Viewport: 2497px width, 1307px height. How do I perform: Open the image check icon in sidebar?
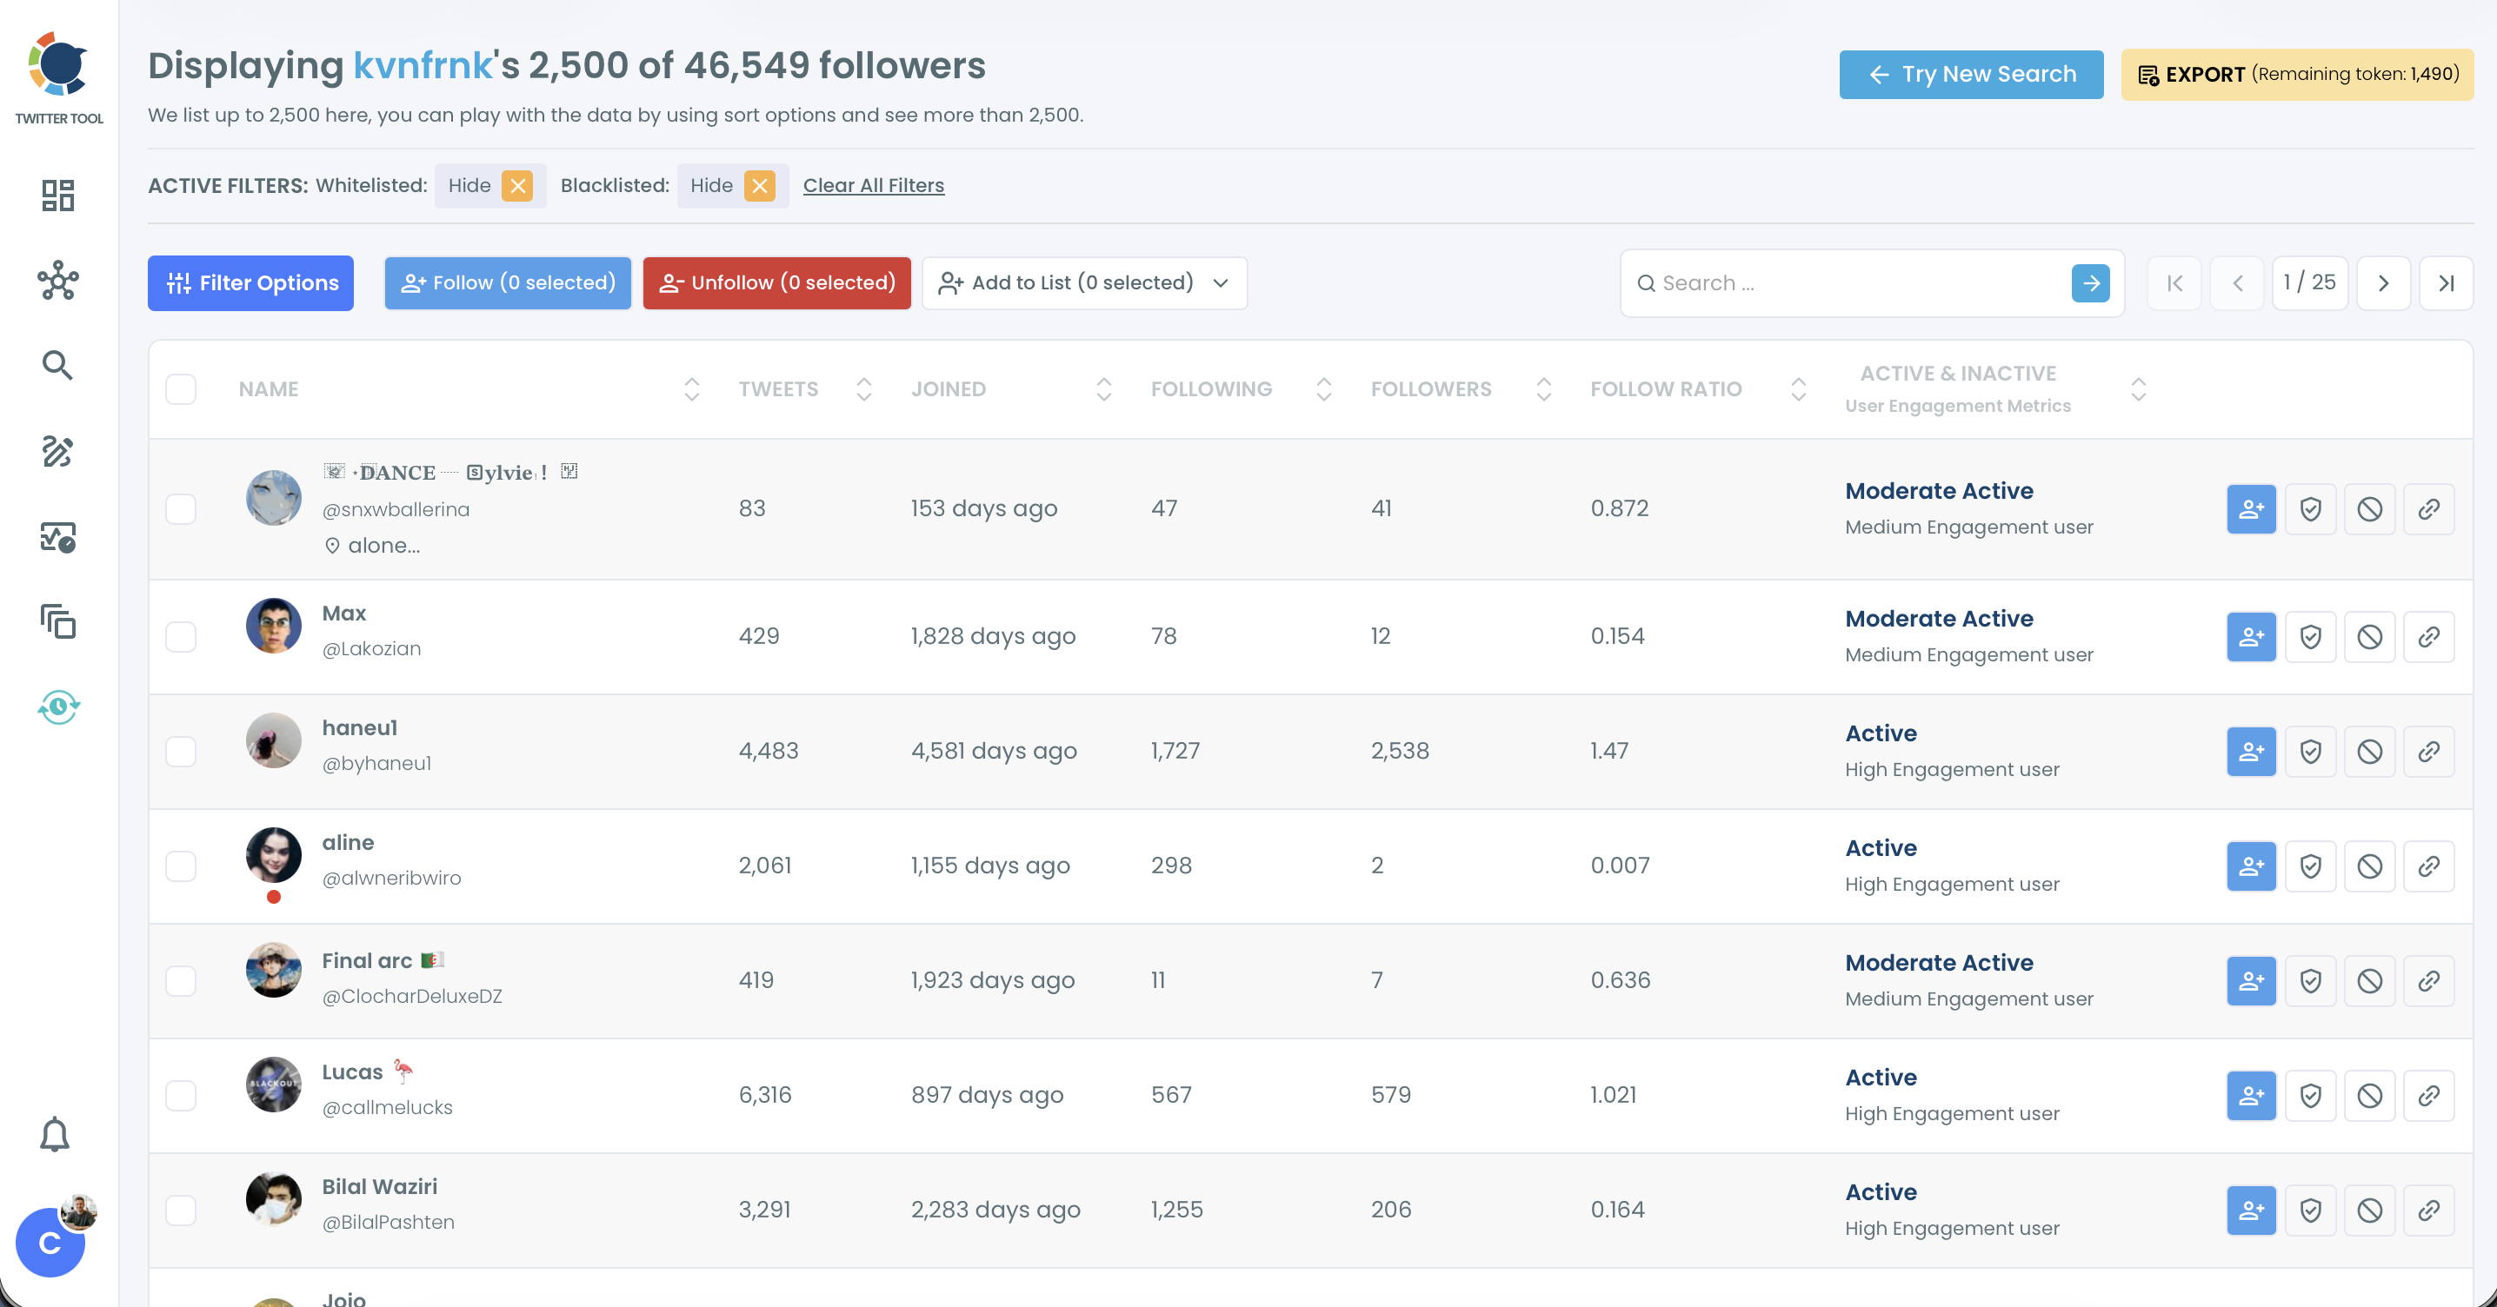coord(58,537)
